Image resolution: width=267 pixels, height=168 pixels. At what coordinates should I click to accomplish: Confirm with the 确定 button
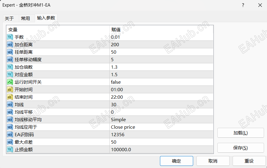(176, 161)
